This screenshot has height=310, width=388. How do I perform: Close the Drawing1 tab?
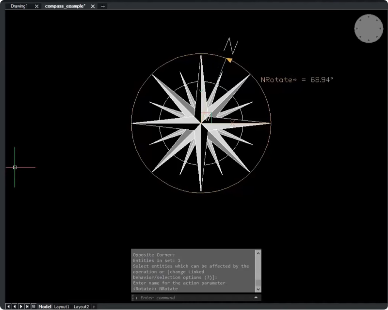37,6
